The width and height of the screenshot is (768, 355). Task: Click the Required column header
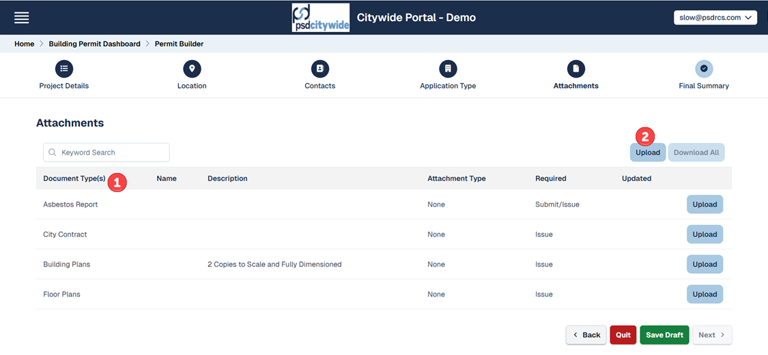click(550, 179)
